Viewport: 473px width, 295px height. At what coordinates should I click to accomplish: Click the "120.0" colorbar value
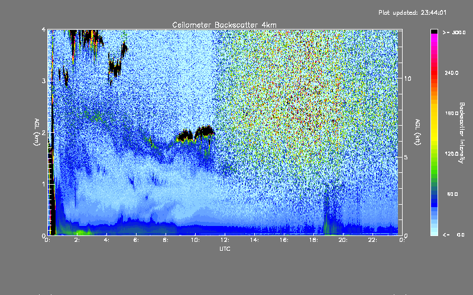[452, 153]
